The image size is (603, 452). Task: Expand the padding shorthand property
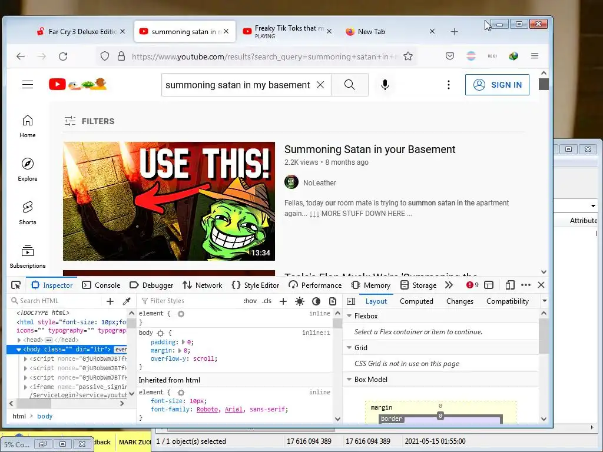(x=183, y=342)
